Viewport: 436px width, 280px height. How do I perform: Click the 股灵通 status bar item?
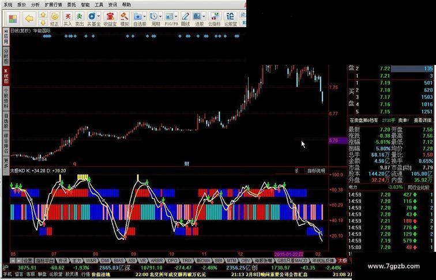coord(72,274)
